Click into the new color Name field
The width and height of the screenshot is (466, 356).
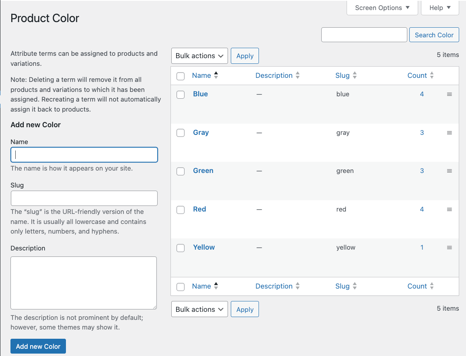tap(84, 155)
